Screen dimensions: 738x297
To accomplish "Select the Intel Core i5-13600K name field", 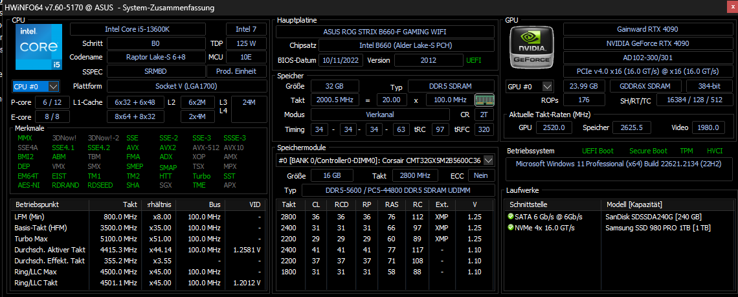I will coord(137,29).
